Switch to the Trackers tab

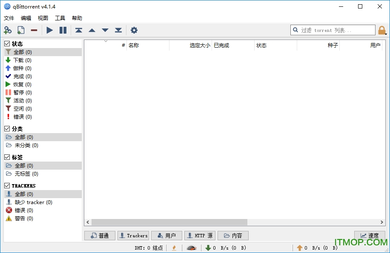[x=133, y=235]
